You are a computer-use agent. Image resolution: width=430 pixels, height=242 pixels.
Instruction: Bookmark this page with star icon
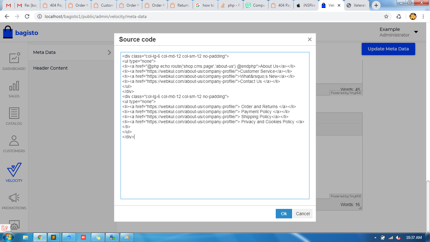386,16
